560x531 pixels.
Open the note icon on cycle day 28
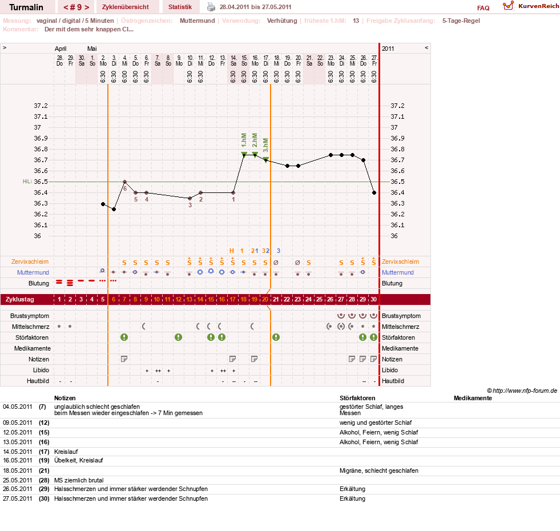(352, 359)
